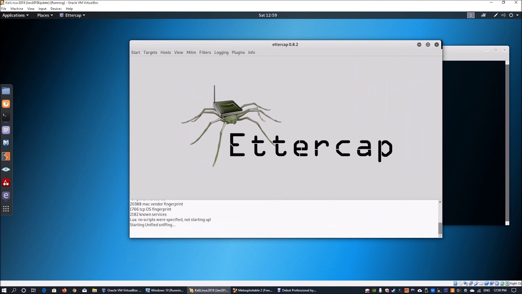Open workspace switcher indicator 1 in top bar

pos(471,15)
